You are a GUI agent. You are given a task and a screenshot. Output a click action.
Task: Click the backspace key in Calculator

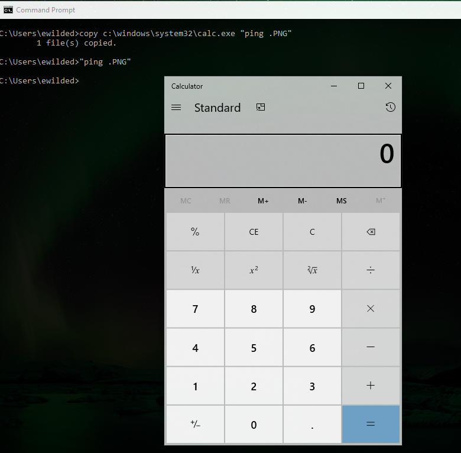(371, 232)
